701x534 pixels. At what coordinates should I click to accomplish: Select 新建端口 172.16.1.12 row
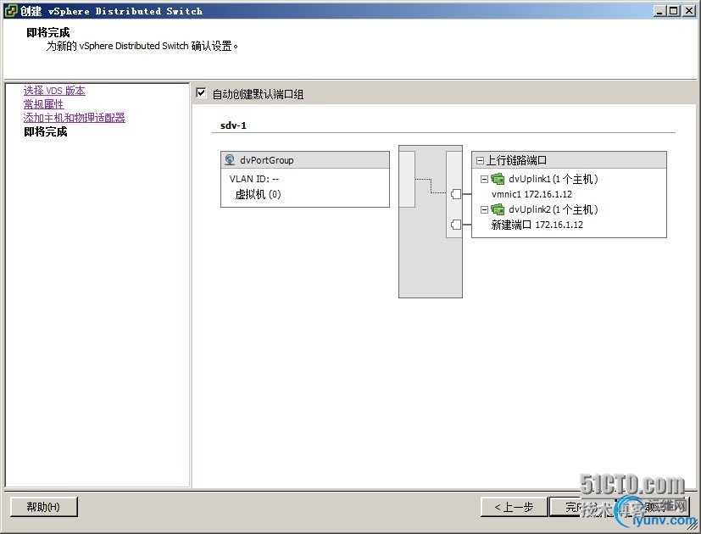click(537, 225)
